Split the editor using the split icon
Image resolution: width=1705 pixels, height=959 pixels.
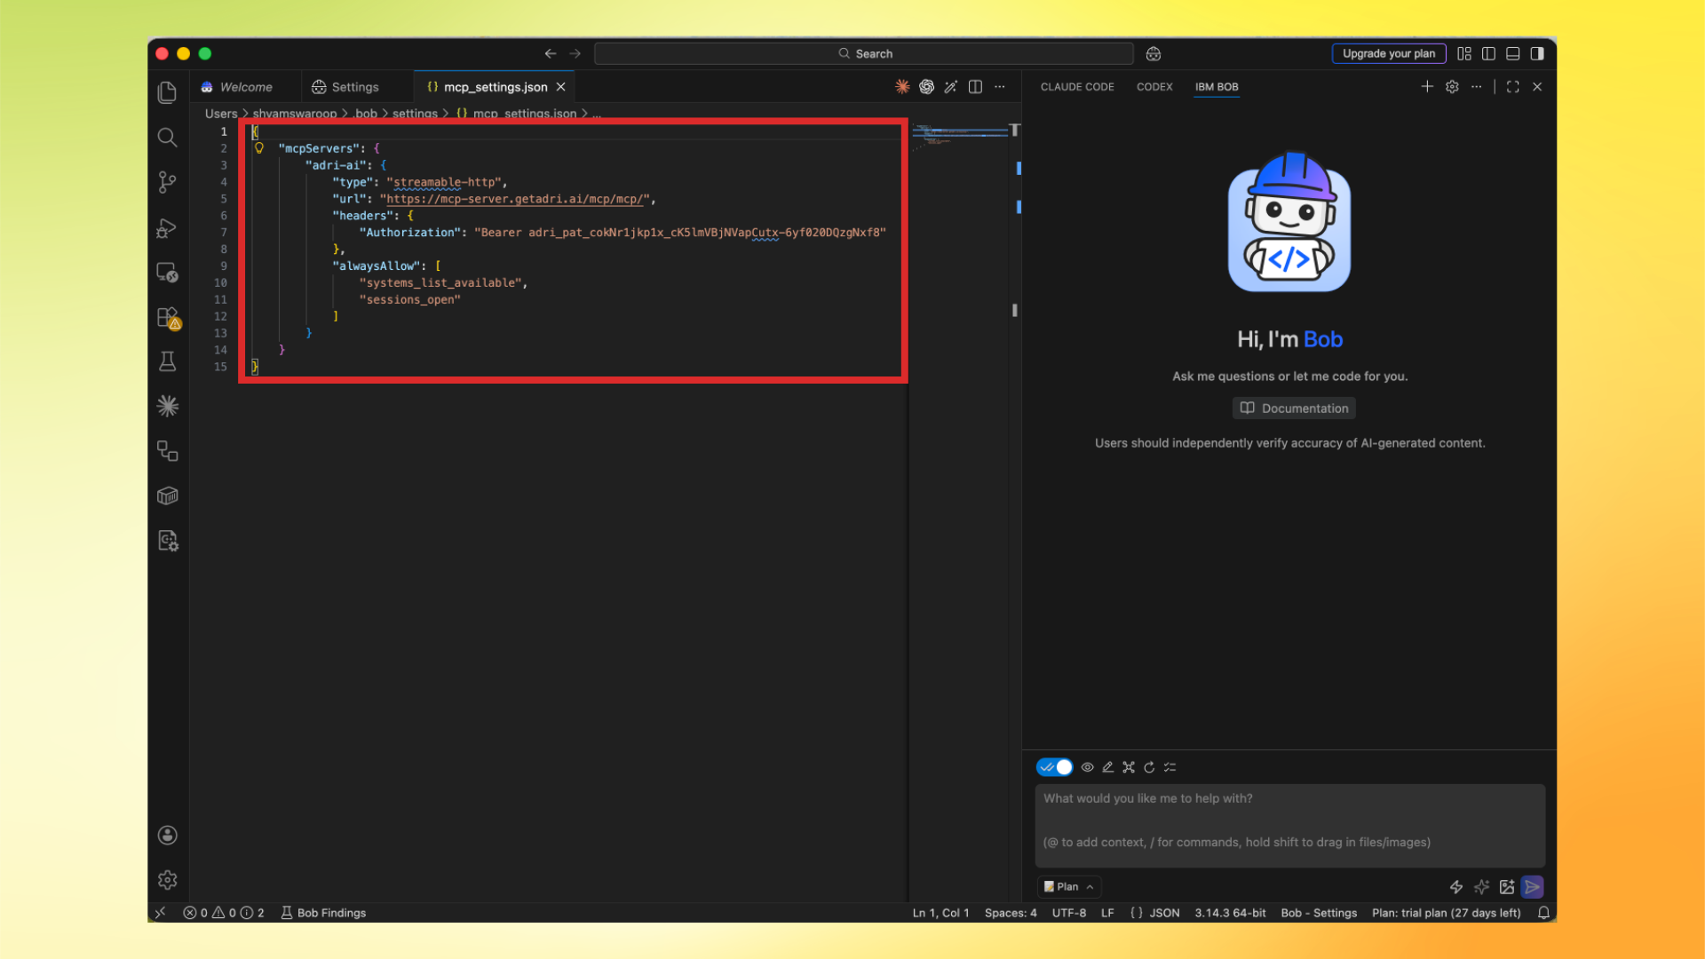pyautogui.click(x=974, y=86)
